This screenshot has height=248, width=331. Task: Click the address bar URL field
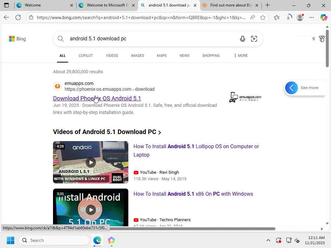141,17
